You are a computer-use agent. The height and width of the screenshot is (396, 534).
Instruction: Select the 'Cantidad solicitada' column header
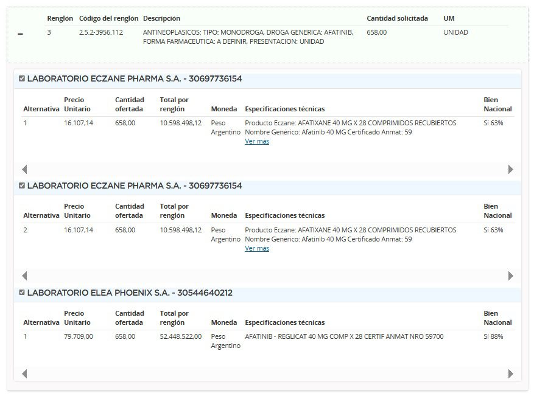(x=397, y=18)
